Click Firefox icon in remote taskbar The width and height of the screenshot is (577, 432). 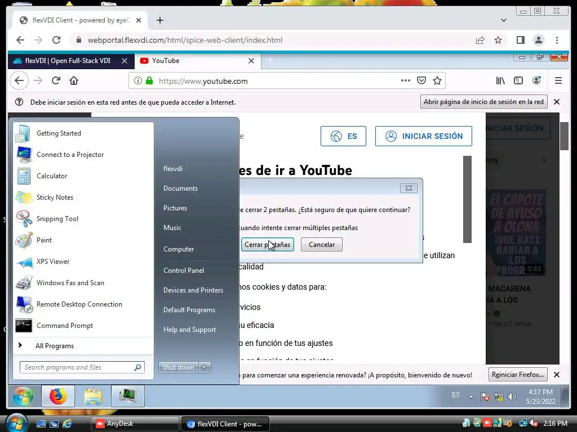coord(58,396)
